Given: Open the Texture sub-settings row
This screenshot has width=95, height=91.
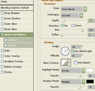Looking at the screenshot, I should click(x=18, y=45).
